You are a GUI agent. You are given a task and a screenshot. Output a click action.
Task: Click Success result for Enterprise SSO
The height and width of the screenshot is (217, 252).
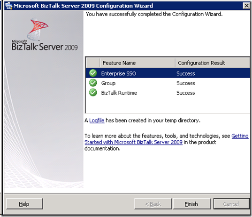(x=186, y=73)
